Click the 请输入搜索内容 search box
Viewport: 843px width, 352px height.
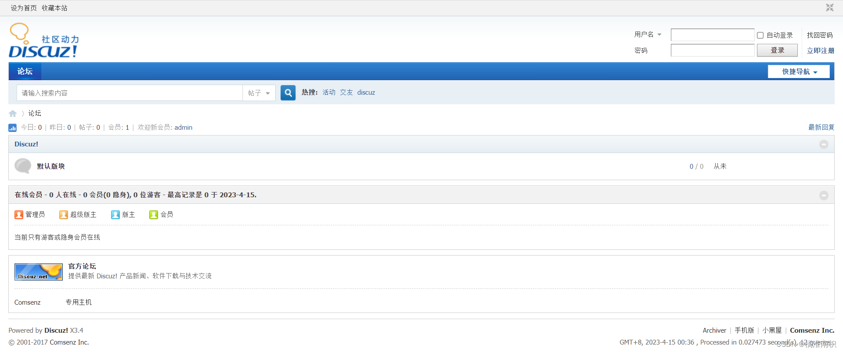pos(130,93)
